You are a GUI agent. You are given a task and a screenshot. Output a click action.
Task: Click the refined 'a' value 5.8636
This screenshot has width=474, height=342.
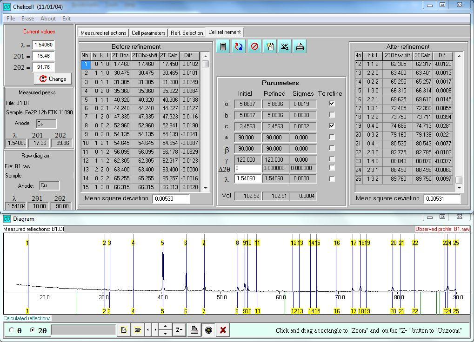coord(275,104)
